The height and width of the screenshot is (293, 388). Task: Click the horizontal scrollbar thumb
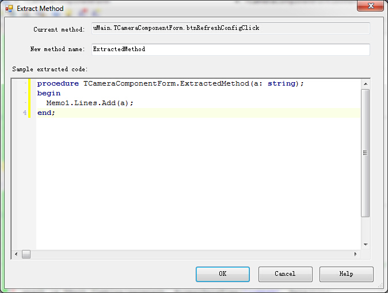pos(26,254)
